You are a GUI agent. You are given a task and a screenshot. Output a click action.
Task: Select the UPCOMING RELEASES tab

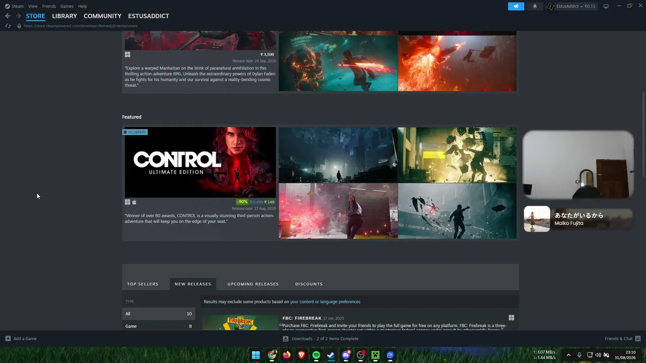pos(253,284)
